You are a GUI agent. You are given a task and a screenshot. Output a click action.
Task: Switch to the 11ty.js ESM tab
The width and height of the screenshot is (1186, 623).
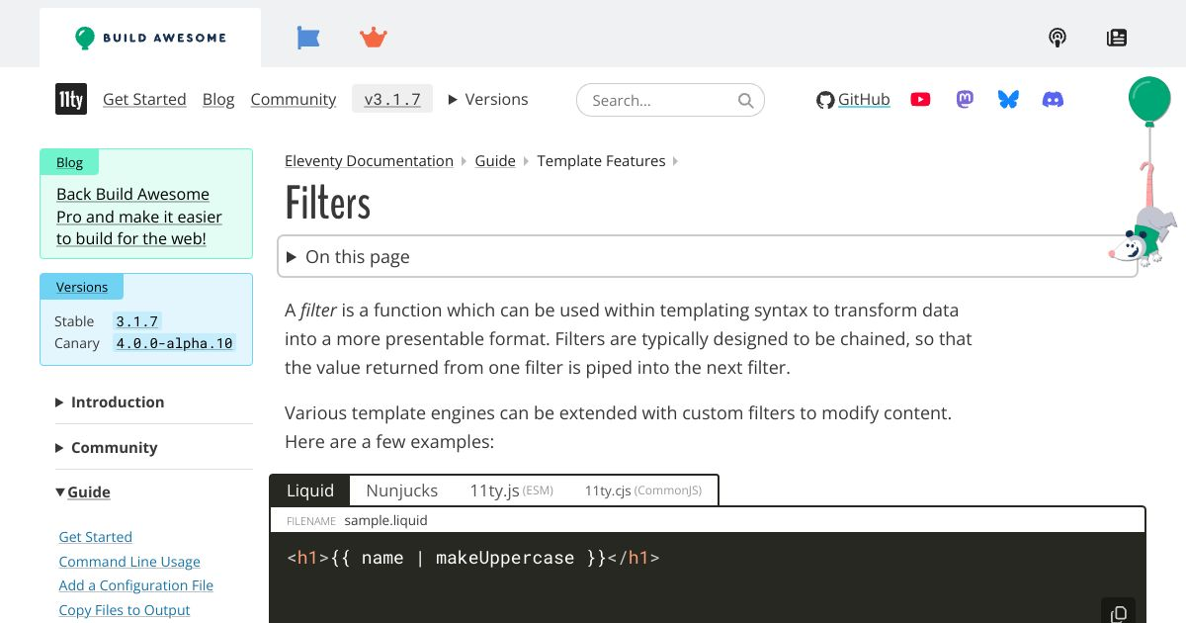(x=511, y=490)
